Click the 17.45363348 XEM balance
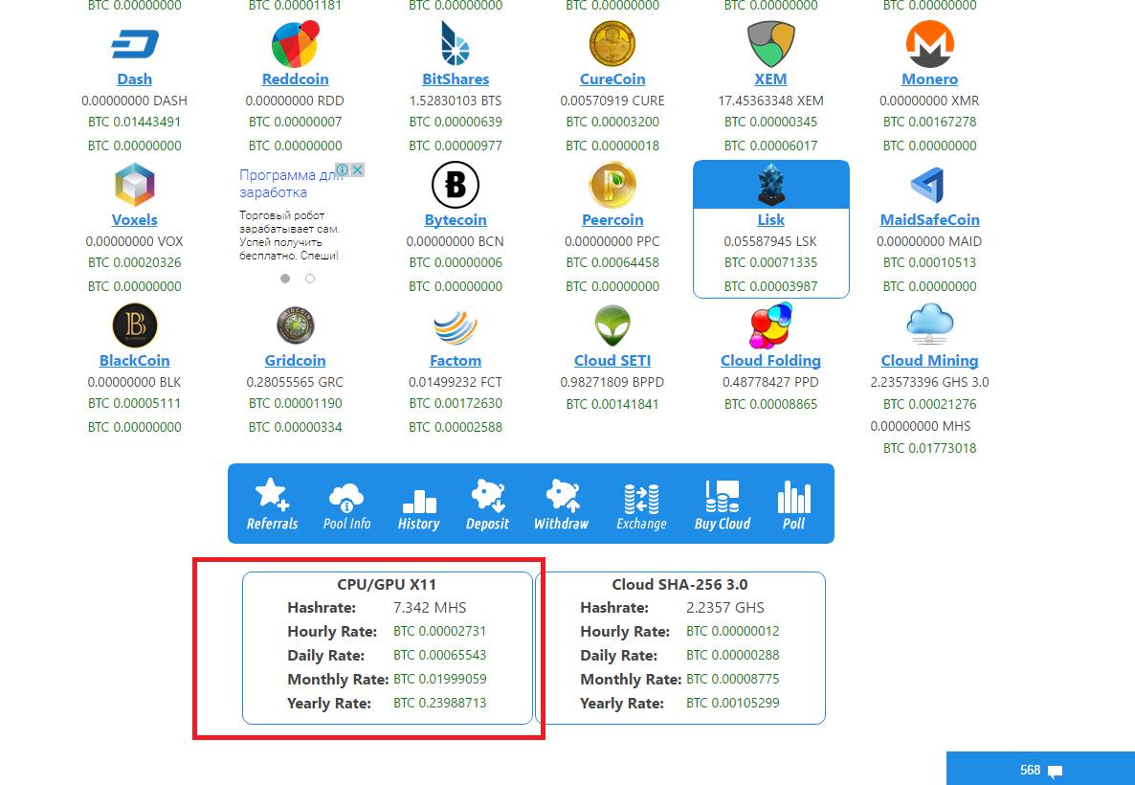This screenshot has width=1135, height=785. pos(771,101)
